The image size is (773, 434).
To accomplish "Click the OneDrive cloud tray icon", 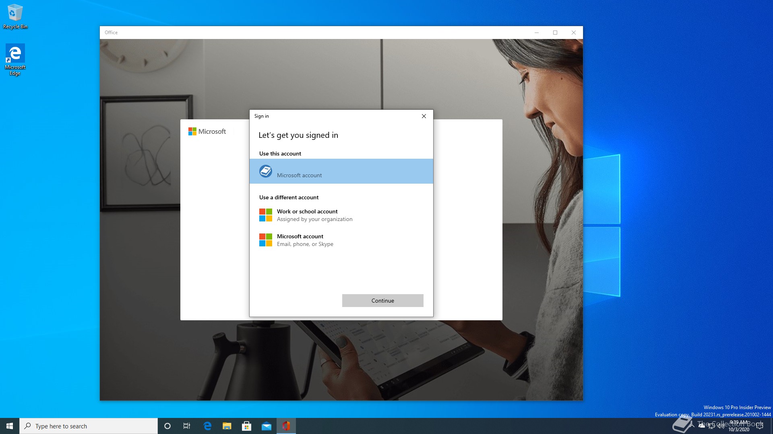I will click(x=702, y=426).
